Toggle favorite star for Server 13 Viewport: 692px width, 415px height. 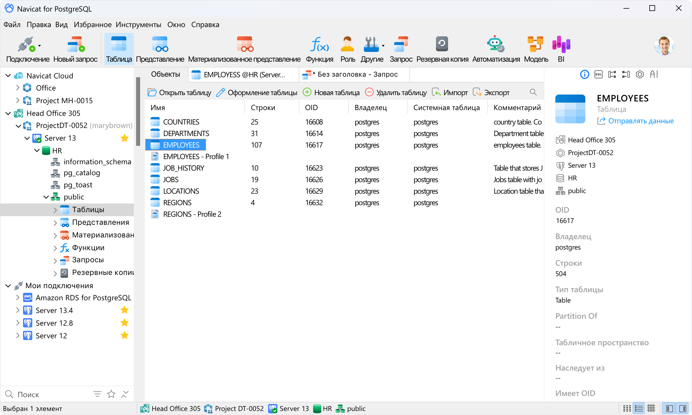[x=124, y=138]
